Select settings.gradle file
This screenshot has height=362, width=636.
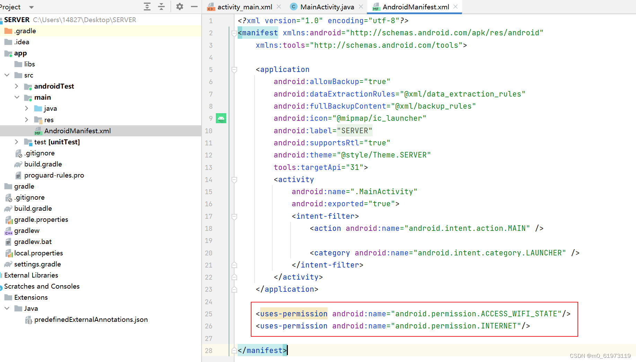point(100,264)
